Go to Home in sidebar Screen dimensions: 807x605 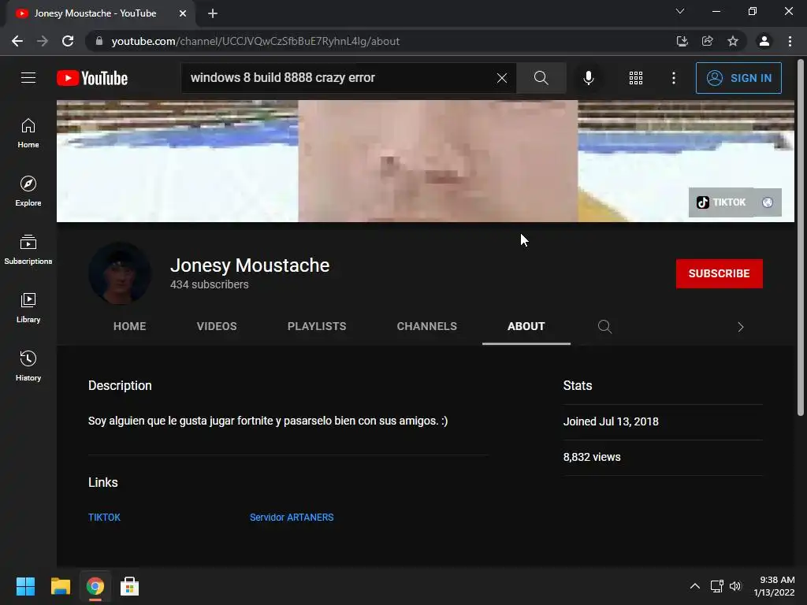pyautogui.click(x=28, y=133)
